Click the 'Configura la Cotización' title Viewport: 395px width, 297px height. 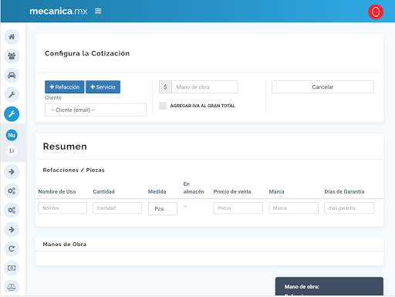coord(87,53)
